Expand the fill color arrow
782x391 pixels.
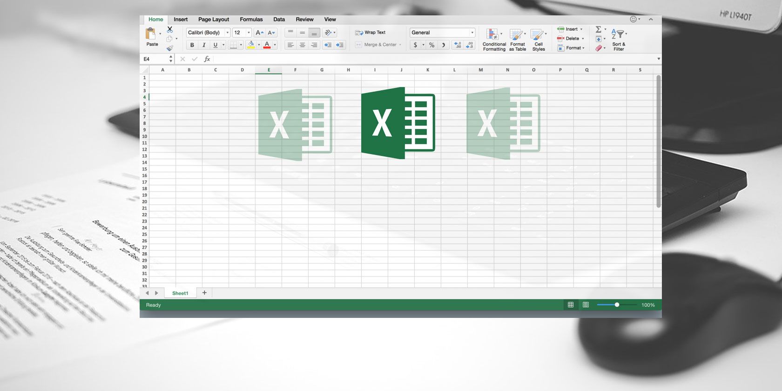[x=259, y=45]
